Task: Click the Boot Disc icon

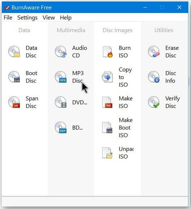Action: 14,77
